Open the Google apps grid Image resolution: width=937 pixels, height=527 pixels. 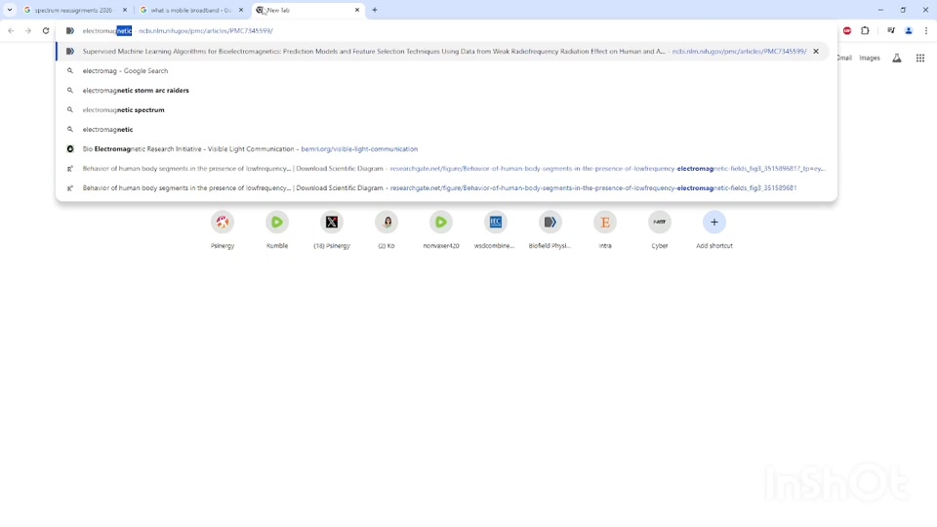point(919,58)
